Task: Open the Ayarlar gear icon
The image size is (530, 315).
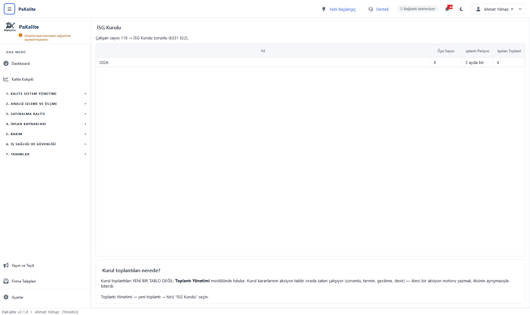Action: coord(6,297)
